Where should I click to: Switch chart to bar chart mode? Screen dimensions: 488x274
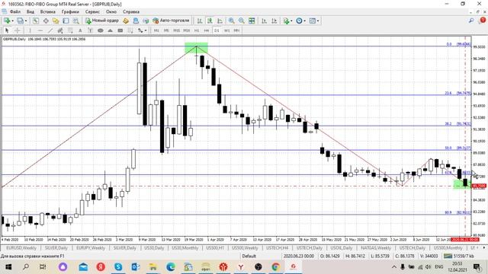(x=200, y=21)
